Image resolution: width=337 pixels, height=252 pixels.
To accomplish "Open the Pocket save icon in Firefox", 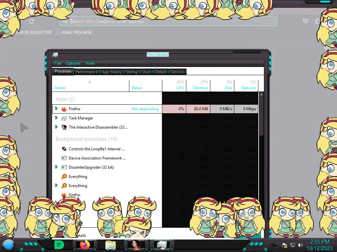I will coord(305,21).
